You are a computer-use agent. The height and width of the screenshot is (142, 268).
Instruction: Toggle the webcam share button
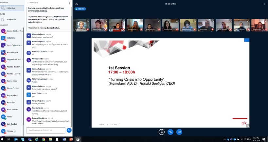click(179, 132)
